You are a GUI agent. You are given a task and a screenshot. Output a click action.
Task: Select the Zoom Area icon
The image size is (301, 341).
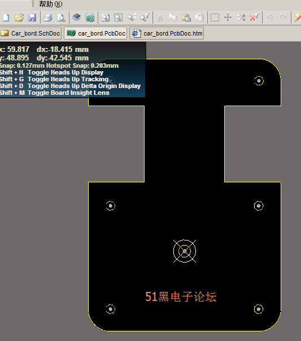click(119, 18)
